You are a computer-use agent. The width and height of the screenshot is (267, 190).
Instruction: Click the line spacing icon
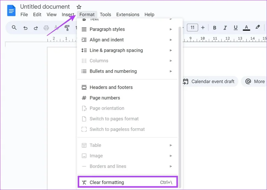pyautogui.click(x=84, y=50)
